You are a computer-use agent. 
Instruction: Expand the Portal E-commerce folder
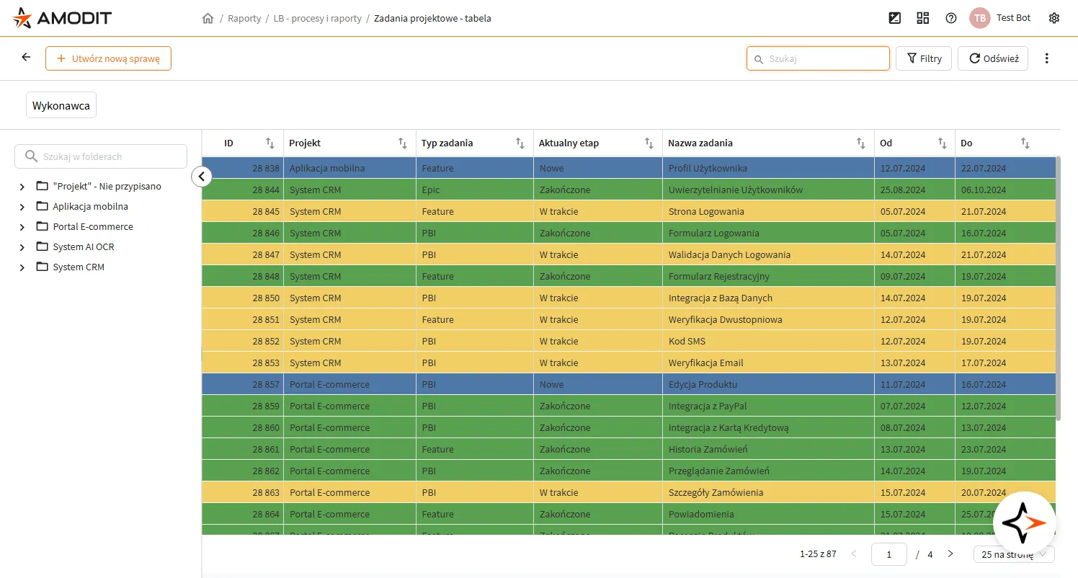click(22, 227)
